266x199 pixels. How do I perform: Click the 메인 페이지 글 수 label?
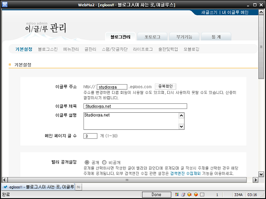[x=61, y=136]
